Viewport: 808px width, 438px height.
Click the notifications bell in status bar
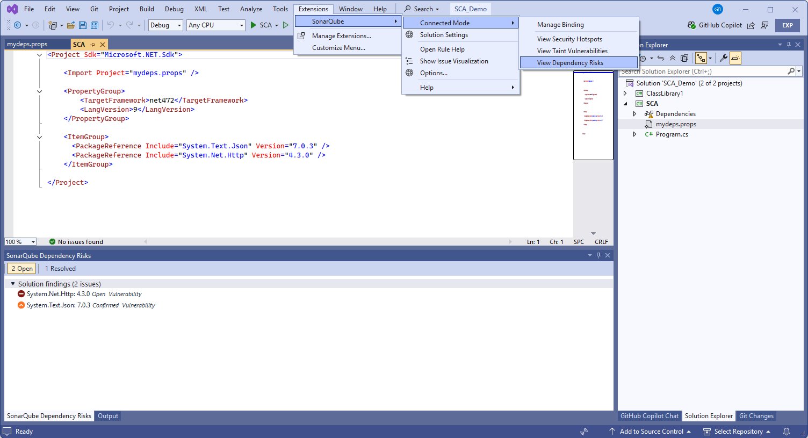787,432
